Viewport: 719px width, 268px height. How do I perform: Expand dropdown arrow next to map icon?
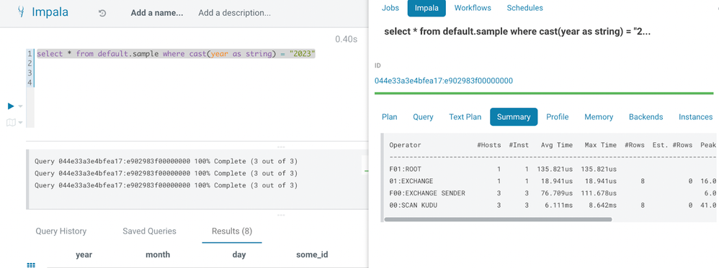pyautogui.click(x=21, y=123)
